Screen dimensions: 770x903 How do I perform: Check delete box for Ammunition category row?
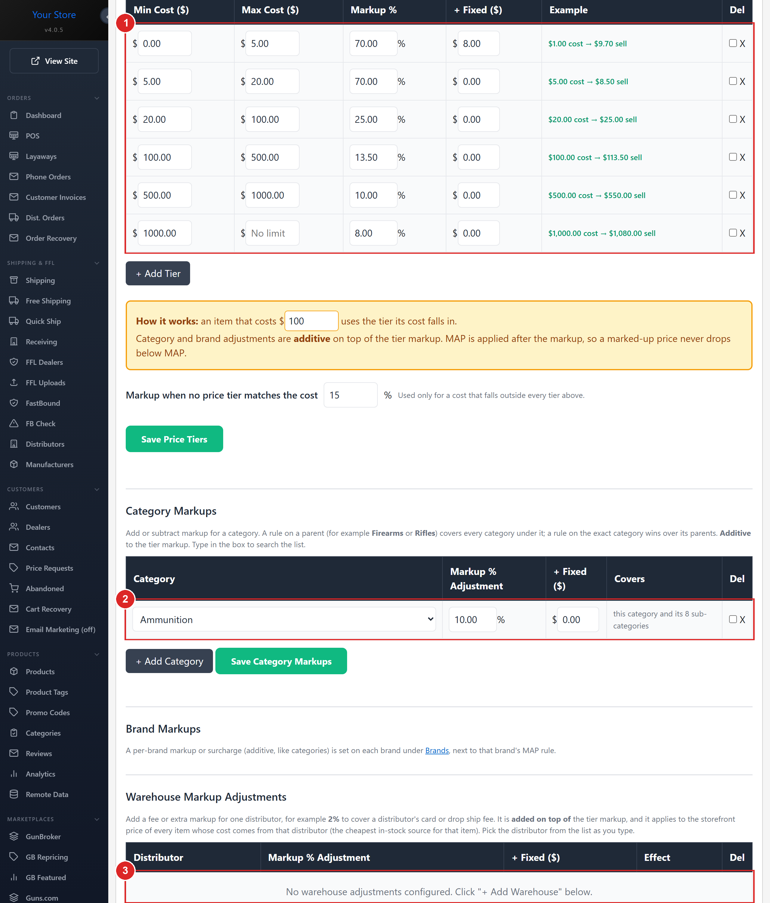pyautogui.click(x=733, y=619)
